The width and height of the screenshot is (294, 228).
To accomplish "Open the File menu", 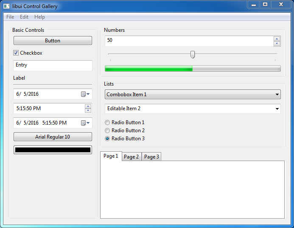I will 10,17.
